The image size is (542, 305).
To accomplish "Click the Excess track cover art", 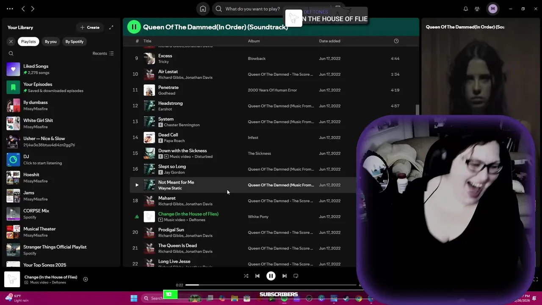I will tap(149, 58).
